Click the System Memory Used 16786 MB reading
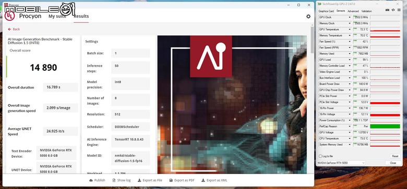The width and height of the screenshot is (407, 189). coord(361,144)
